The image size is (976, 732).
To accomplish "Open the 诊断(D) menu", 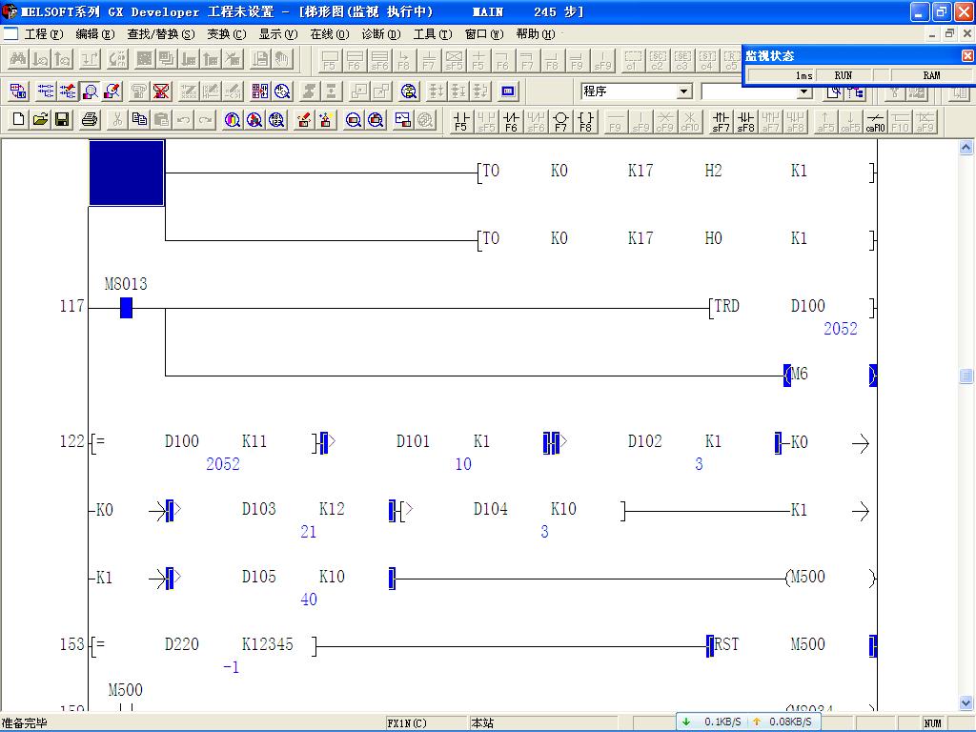I will tap(380, 34).
